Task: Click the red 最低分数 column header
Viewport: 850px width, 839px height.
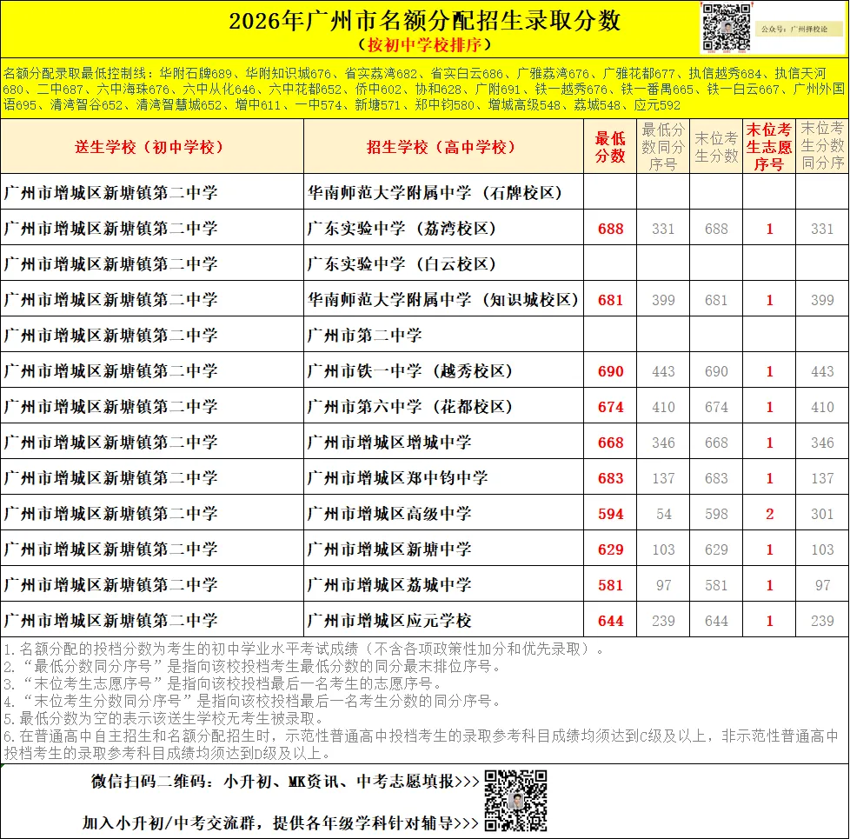Action: pos(610,146)
